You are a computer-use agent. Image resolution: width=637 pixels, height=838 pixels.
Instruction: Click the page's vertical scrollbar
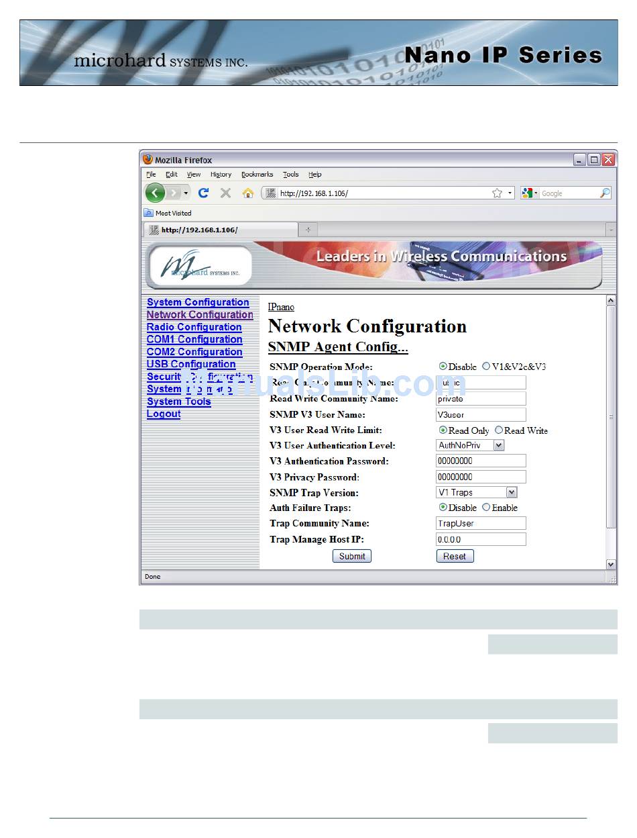click(x=610, y=416)
